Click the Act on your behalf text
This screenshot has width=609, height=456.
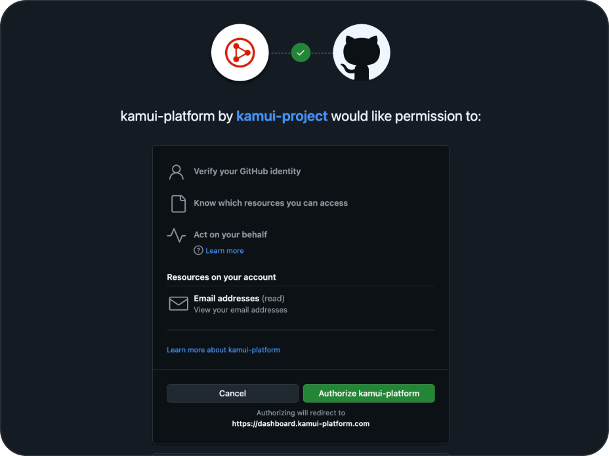pos(230,235)
